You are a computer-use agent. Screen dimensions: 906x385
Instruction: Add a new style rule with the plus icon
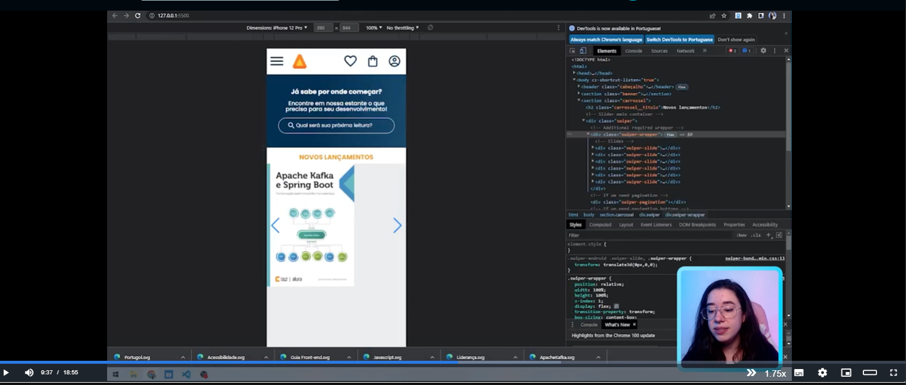click(769, 235)
